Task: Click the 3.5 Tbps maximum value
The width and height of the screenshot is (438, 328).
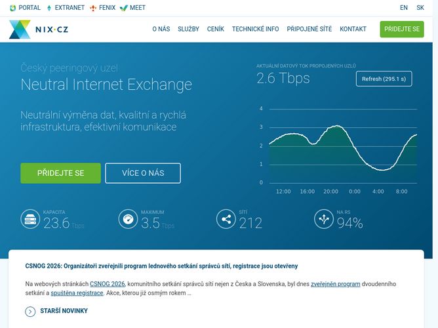Action: tap(157, 223)
